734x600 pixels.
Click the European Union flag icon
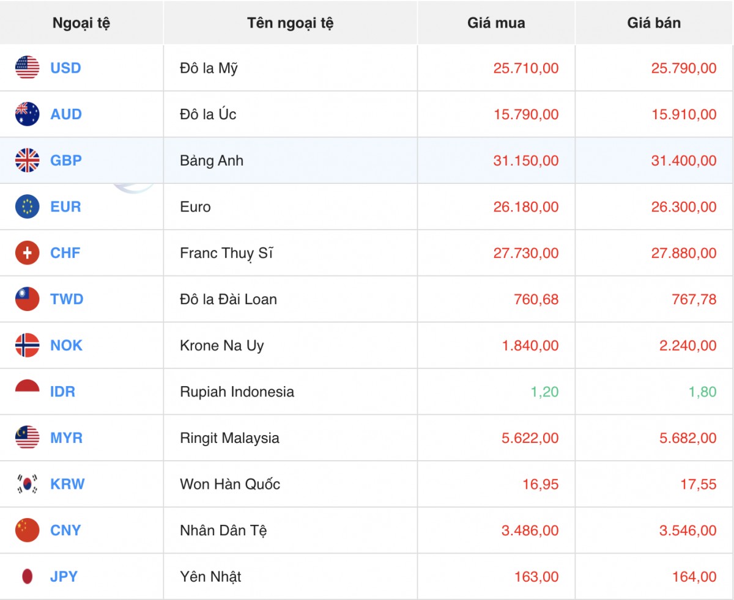(28, 207)
